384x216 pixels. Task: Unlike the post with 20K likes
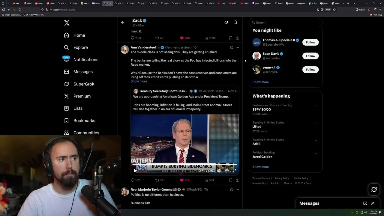point(185,38)
